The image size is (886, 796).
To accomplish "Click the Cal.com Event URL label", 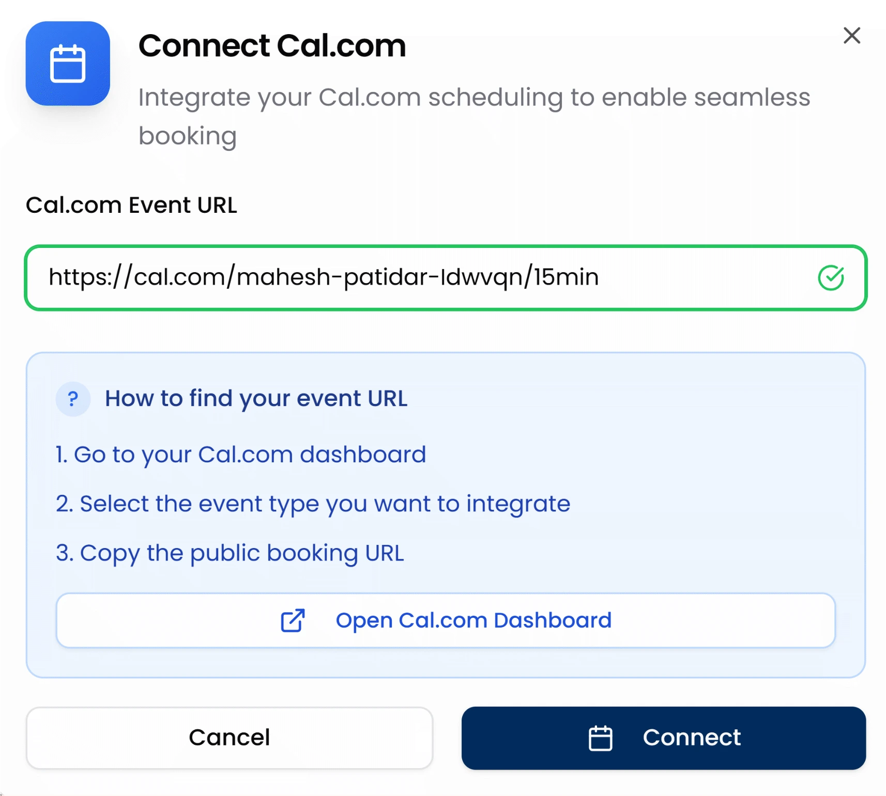I will [131, 205].
